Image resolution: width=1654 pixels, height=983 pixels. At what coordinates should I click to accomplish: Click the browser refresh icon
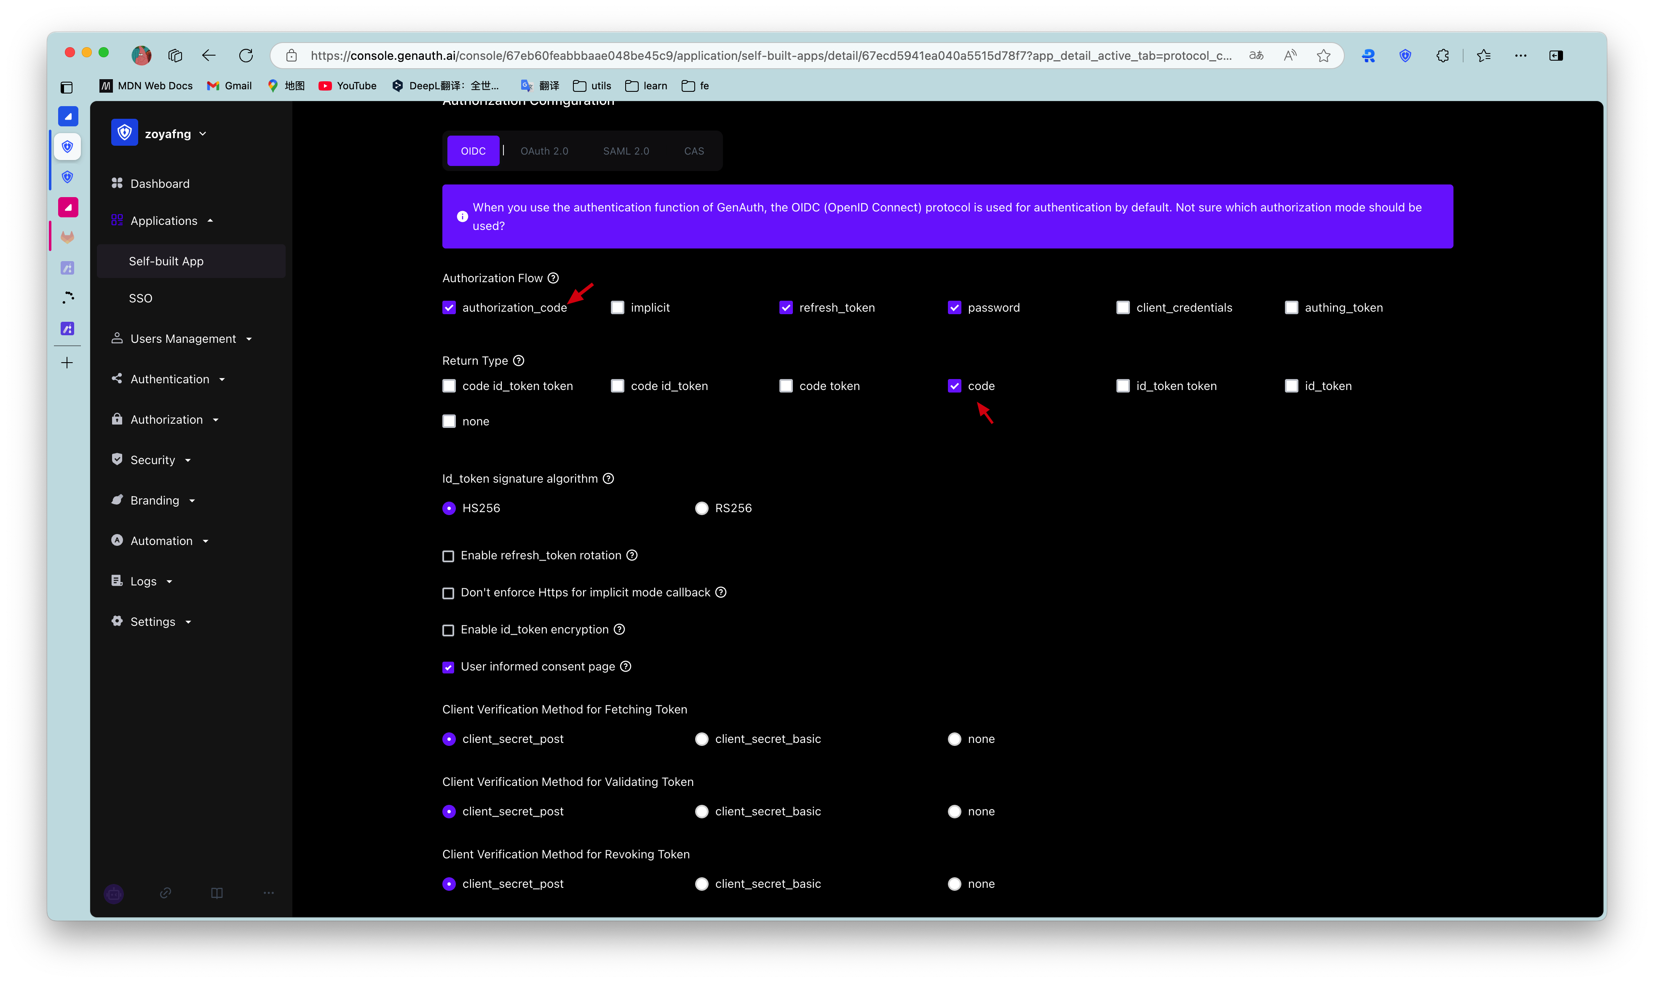(246, 56)
